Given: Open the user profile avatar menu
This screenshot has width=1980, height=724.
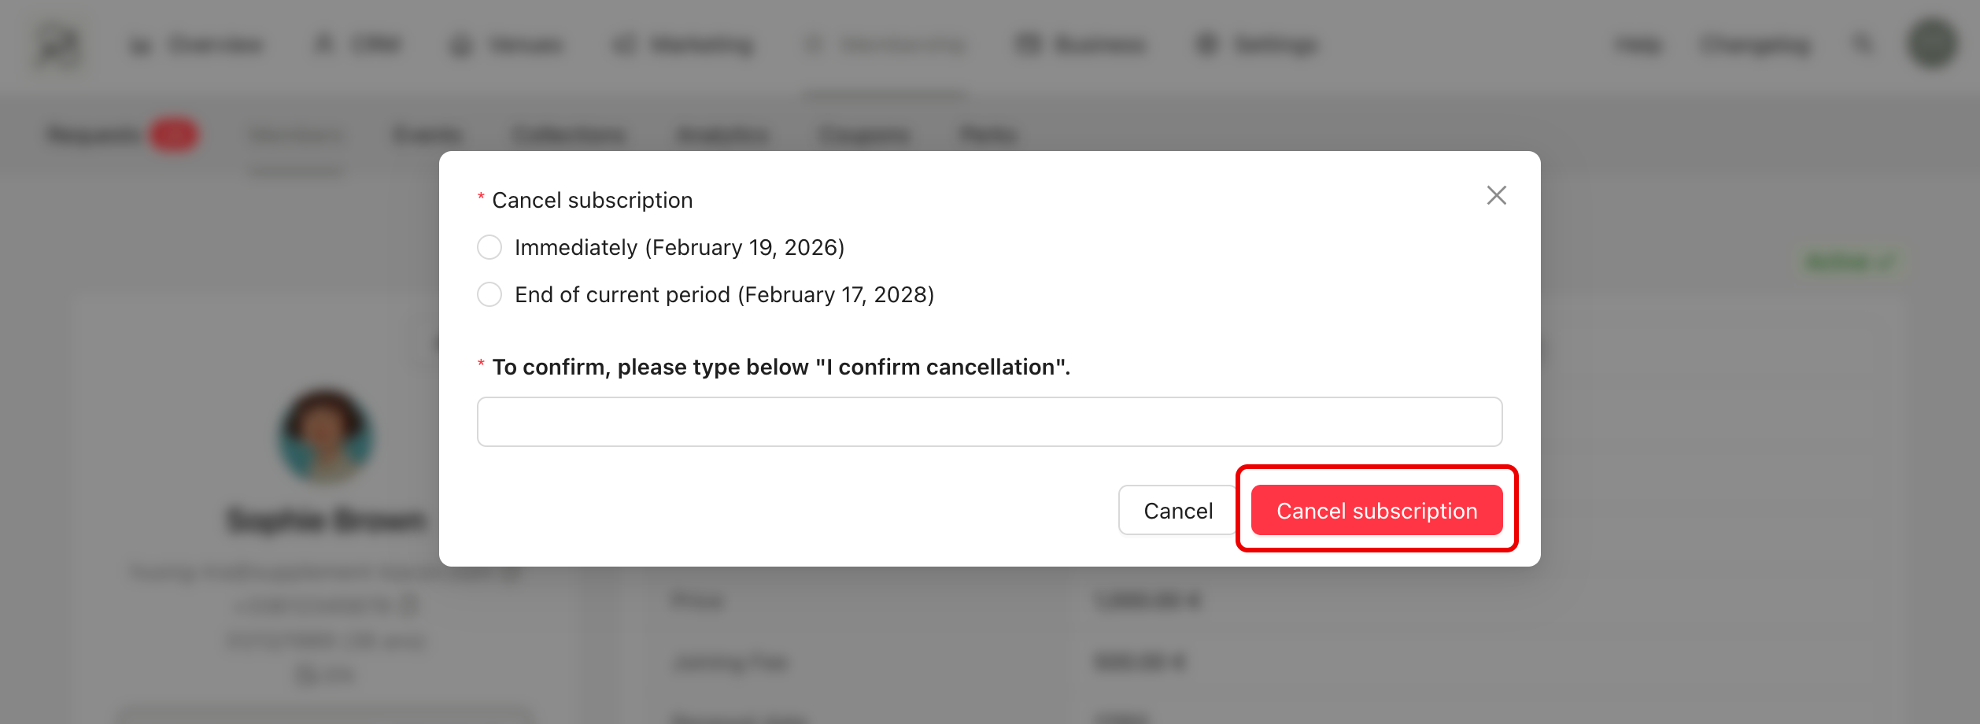Looking at the screenshot, I should point(1931,44).
